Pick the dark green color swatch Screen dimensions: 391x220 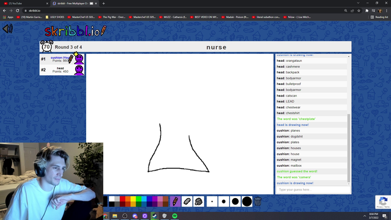[139, 204]
